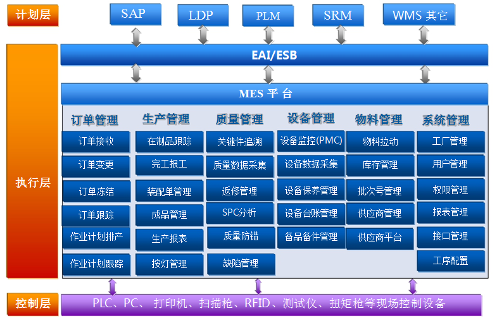
Task: Click the purple PLC、PC field devices bar
Action: click(272, 304)
